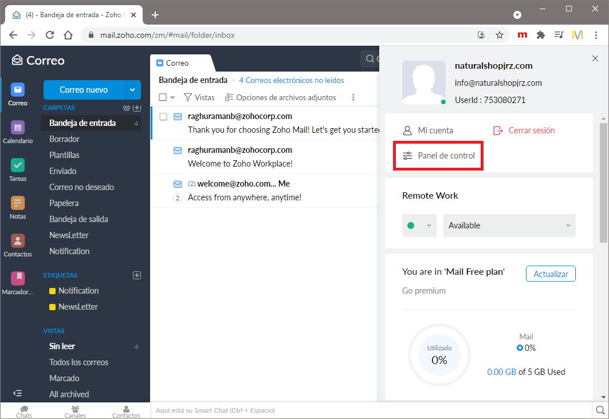Click the profile panel vertical scrollbar
The image size is (609, 419).
(603, 183)
